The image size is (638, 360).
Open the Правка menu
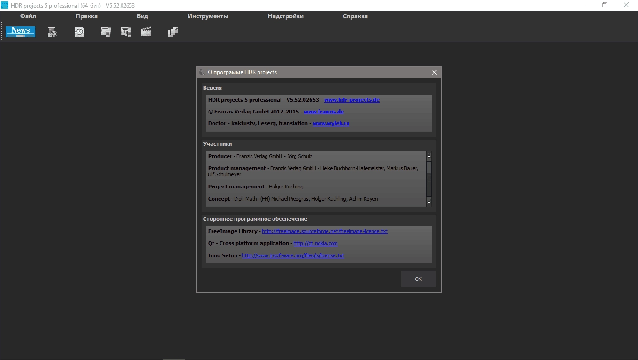pos(86,16)
